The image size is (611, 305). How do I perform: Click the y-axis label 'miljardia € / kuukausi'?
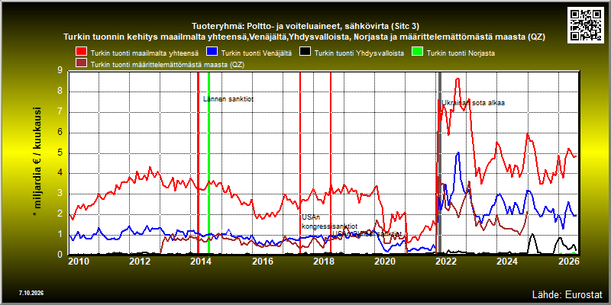[37, 162]
